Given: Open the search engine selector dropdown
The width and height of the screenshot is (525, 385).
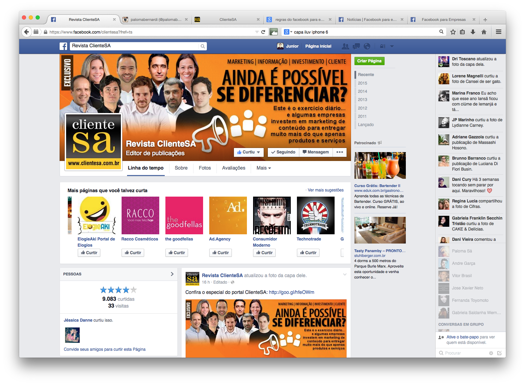Looking at the screenshot, I should pos(288,32).
